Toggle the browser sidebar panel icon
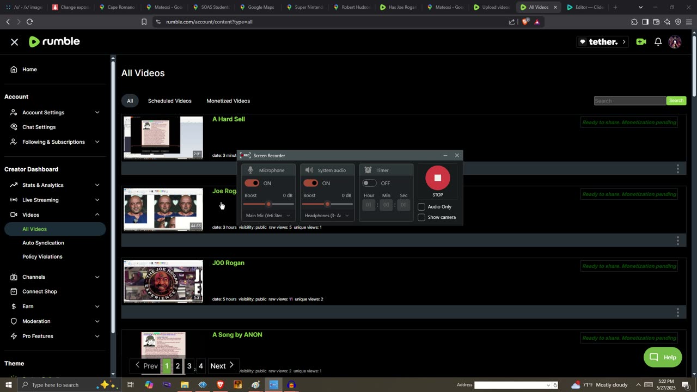 (x=645, y=22)
